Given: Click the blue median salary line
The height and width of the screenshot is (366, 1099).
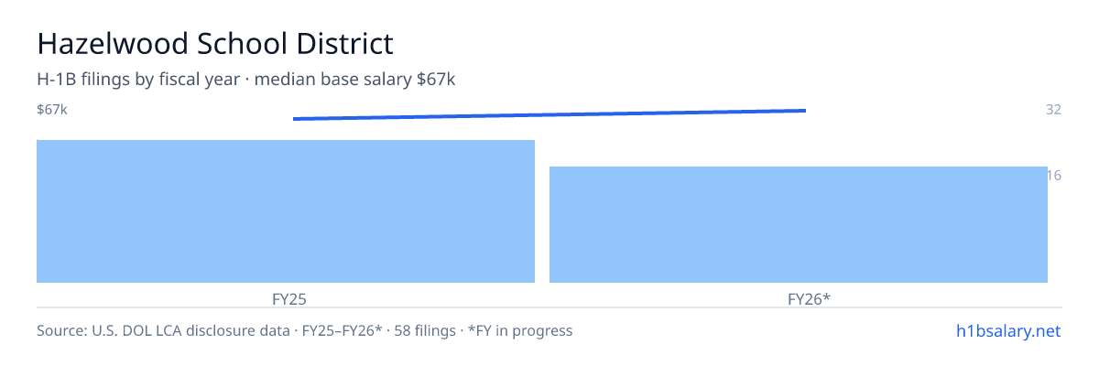Looking at the screenshot, I should coord(549,114).
